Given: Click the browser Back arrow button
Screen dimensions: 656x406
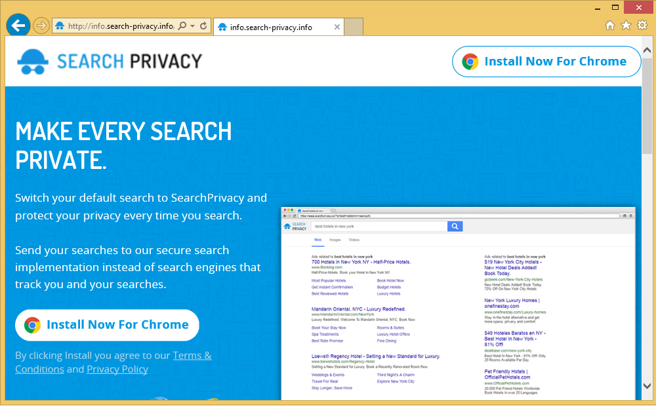Looking at the screenshot, I should pos(18,26).
